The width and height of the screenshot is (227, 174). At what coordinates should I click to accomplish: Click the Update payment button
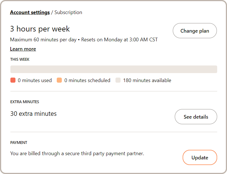tap(200, 157)
